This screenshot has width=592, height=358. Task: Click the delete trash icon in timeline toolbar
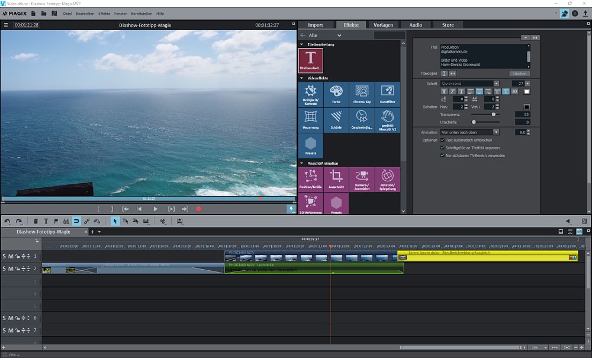36,221
